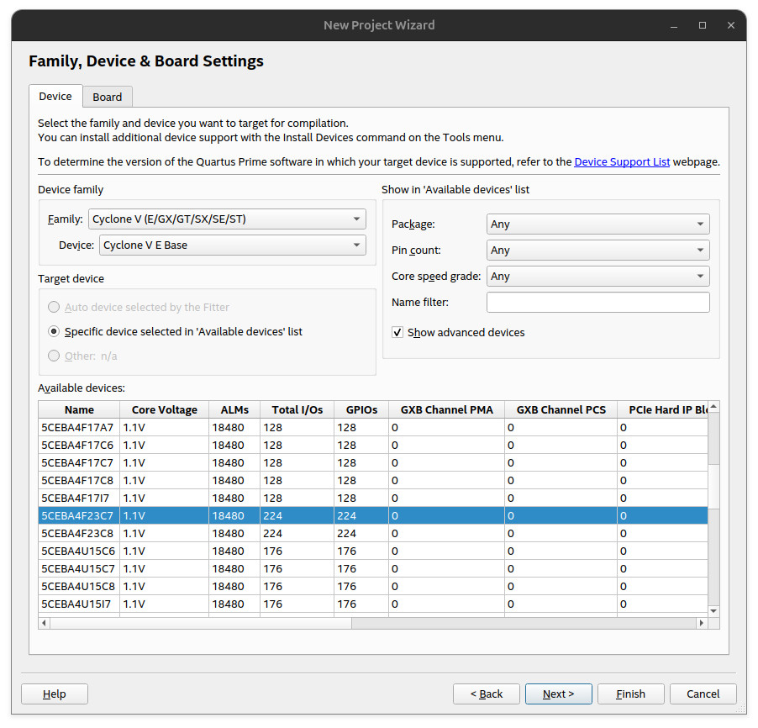
Task: Open the Family dropdown
Action: pyautogui.click(x=227, y=219)
